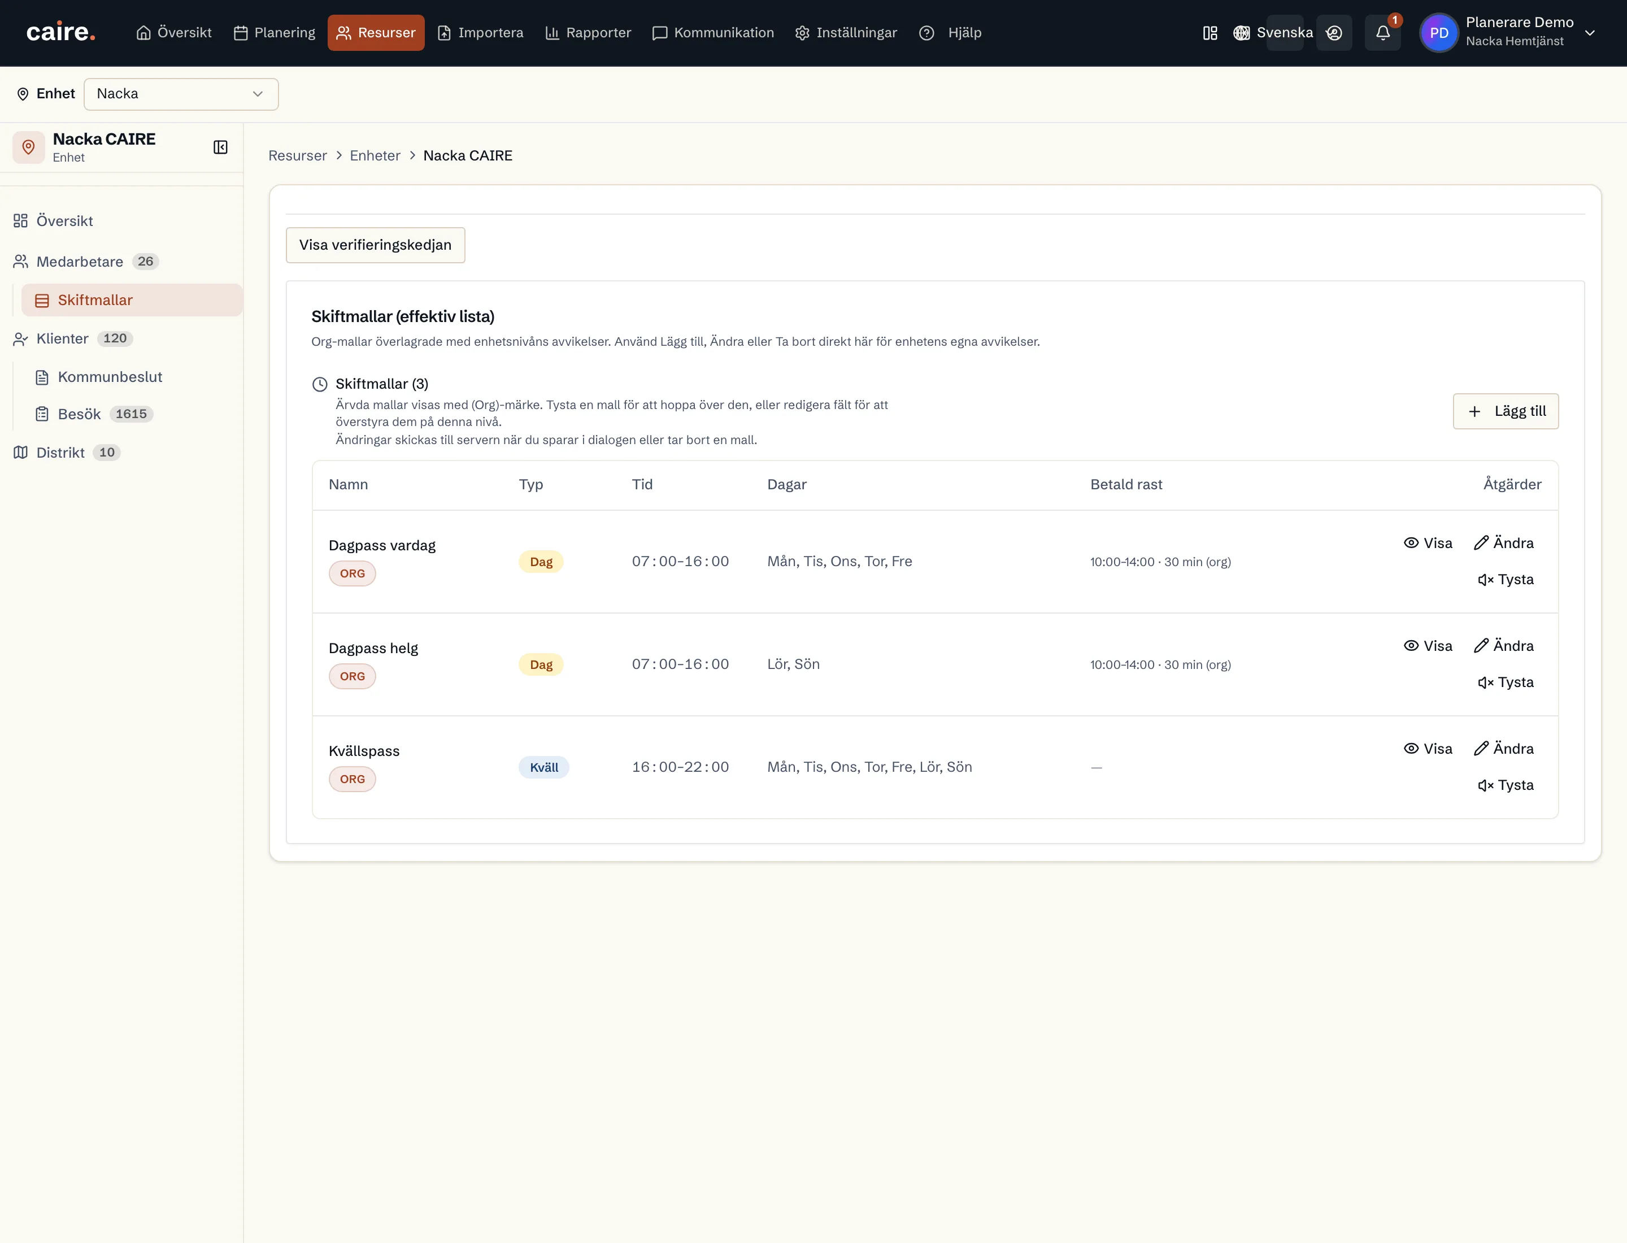Viewport: 1627px width, 1243px height.
Task: Click the headset support icon
Action: pos(1334,33)
